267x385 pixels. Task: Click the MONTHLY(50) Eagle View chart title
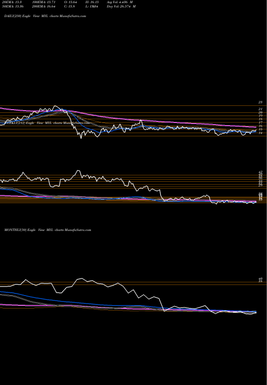click(48, 230)
